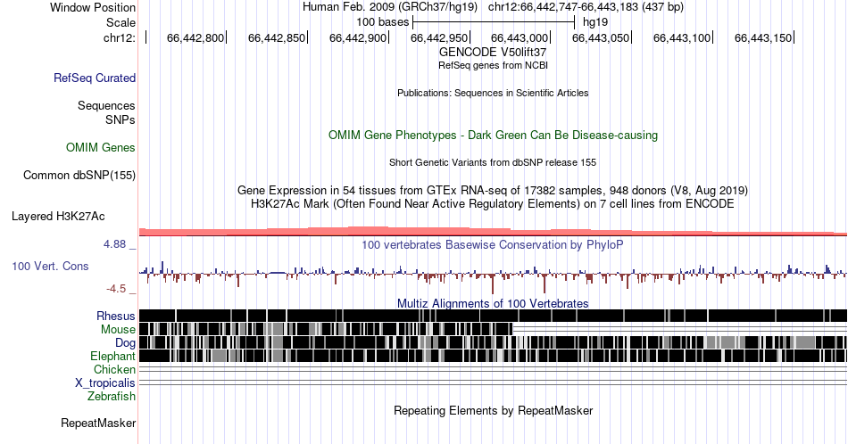Click the Scale label
Image resolution: width=848 pixels, height=444 pixels.
(x=121, y=22)
